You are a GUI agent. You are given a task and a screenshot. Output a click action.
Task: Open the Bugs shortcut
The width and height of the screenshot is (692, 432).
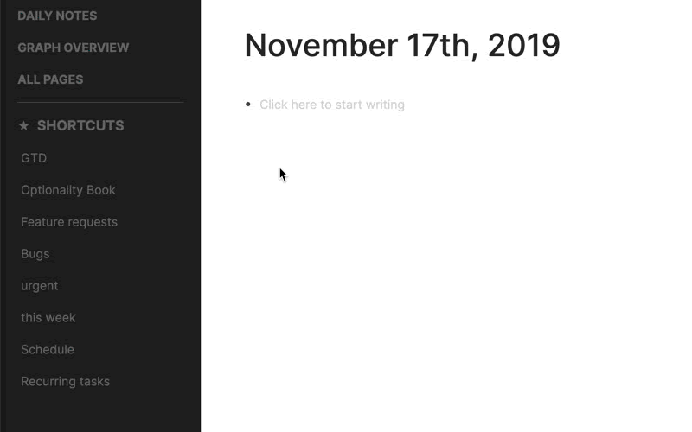coord(35,254)
